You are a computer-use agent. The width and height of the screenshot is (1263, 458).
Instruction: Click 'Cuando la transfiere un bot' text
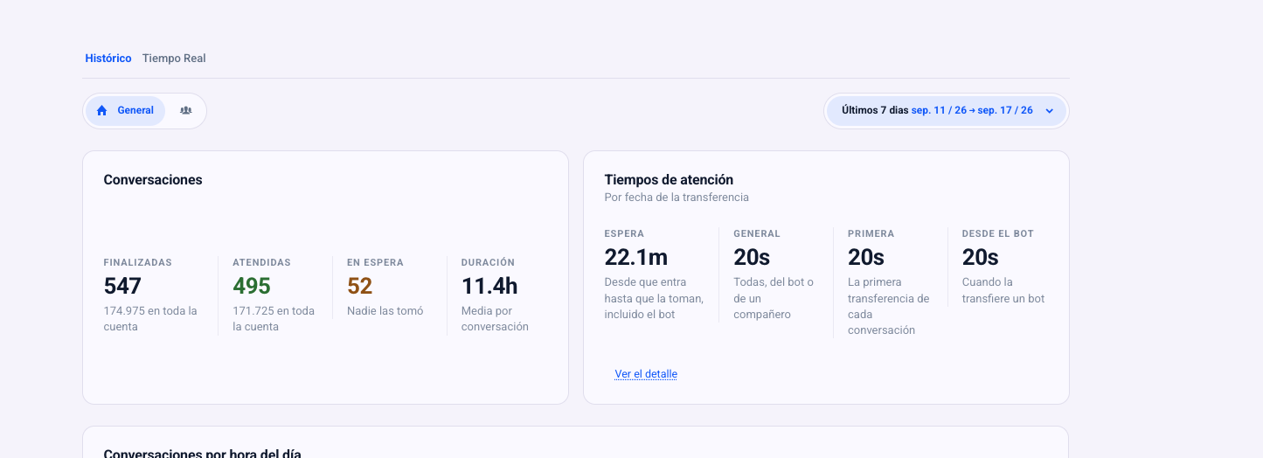(x=1003, y=290)
